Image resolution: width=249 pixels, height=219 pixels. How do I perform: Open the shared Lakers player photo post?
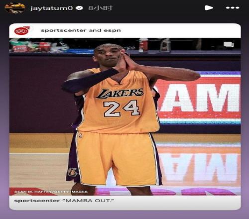tap(125, 116)
